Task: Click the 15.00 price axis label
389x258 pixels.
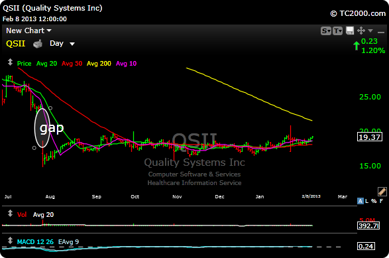Action: coord(370,166)
